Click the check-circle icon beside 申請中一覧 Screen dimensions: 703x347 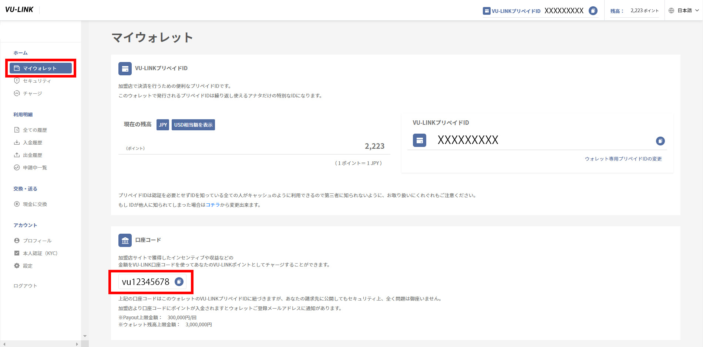[17, 168]
